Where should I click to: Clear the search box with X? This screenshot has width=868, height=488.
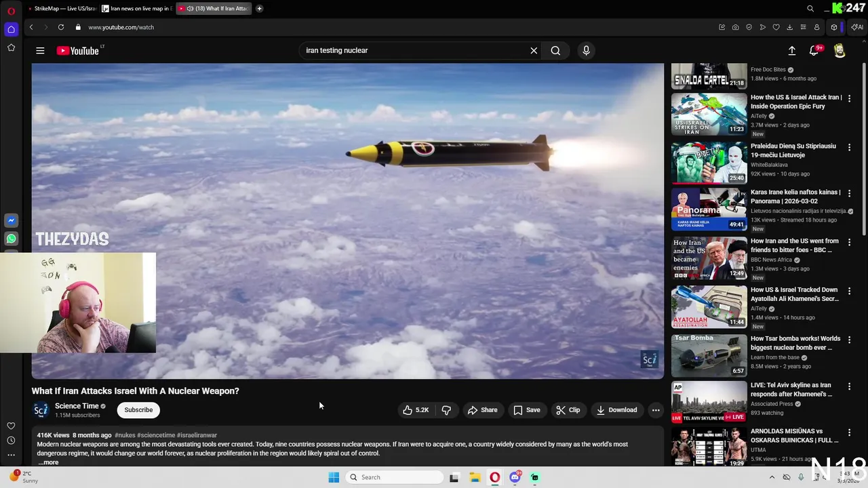pyautogui.click(x=534, y=51)
